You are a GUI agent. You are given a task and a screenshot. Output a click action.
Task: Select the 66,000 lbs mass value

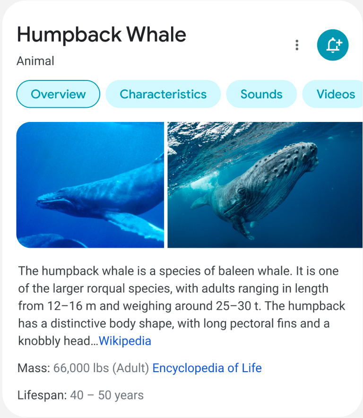[81, 368]
